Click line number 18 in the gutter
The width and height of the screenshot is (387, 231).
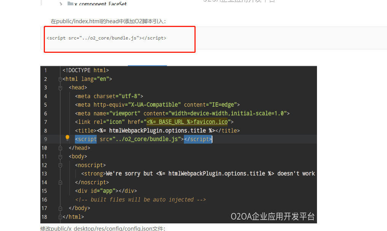coord(44,217)
